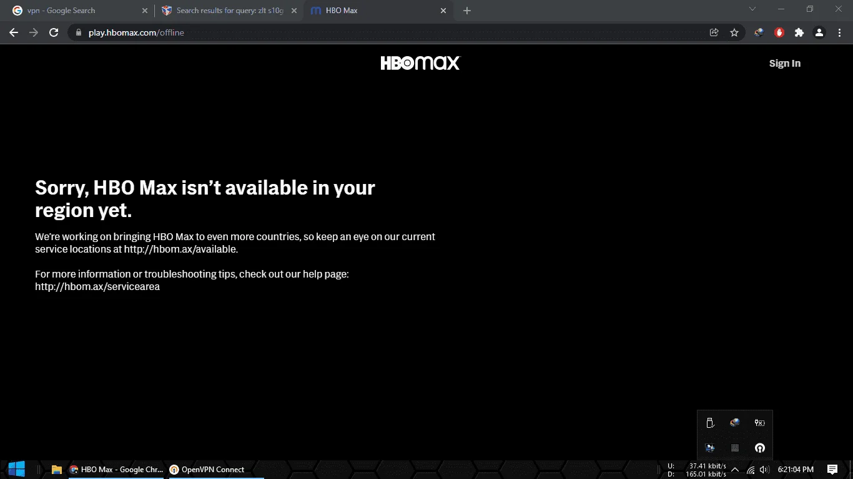The height and width of the screenshot is (479, 853).
Task: Click the HBO Max logo
Action: (x=420, y=63)
